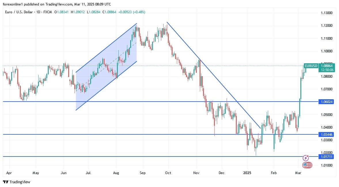Click the current price 1.08864 label

point(326,66)
